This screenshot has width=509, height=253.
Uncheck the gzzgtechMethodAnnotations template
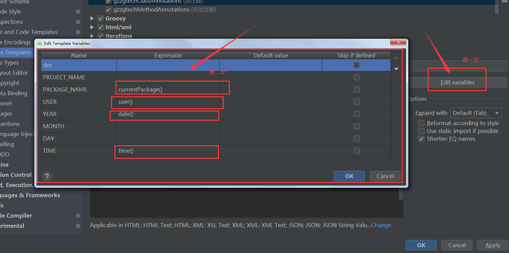(109, 10)
